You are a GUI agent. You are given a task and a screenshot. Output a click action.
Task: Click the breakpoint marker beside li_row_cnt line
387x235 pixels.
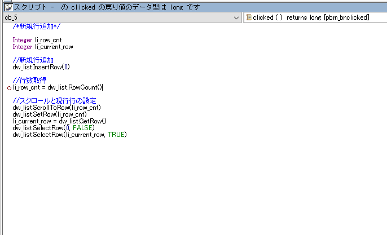9,88
